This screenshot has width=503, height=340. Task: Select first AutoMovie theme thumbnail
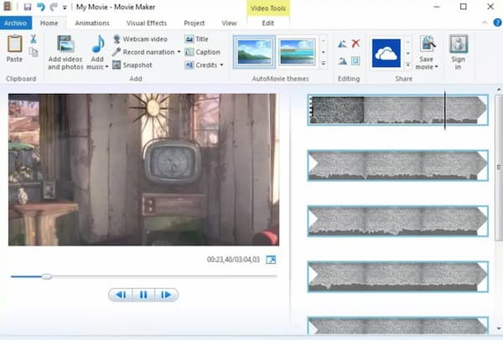[254, 52]
